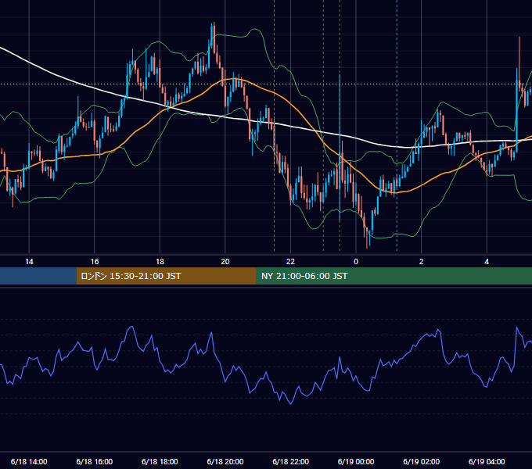
Task: Click the 20 hour label on the axis
Action: point(225,262)
